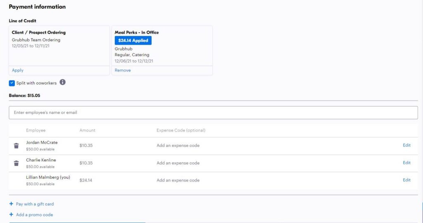Remove the Meal Perks - In Office credit
This screenshot has height=223, width=423.
(x=123, y=70)
